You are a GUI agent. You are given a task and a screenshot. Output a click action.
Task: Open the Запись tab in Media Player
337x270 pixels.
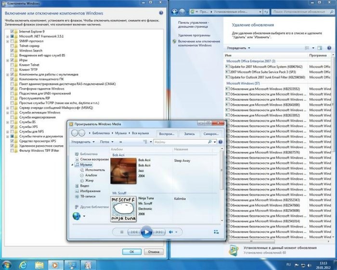tap(189, 134)
